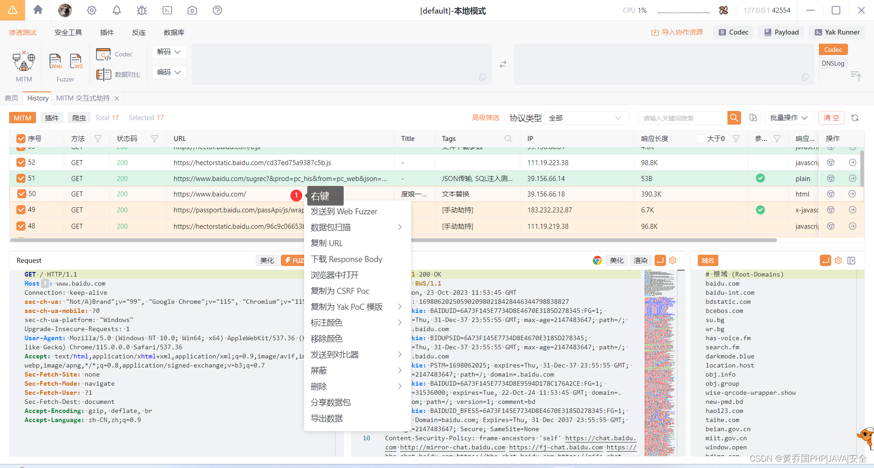Click horizontal table scrollbar

point(394,240)
